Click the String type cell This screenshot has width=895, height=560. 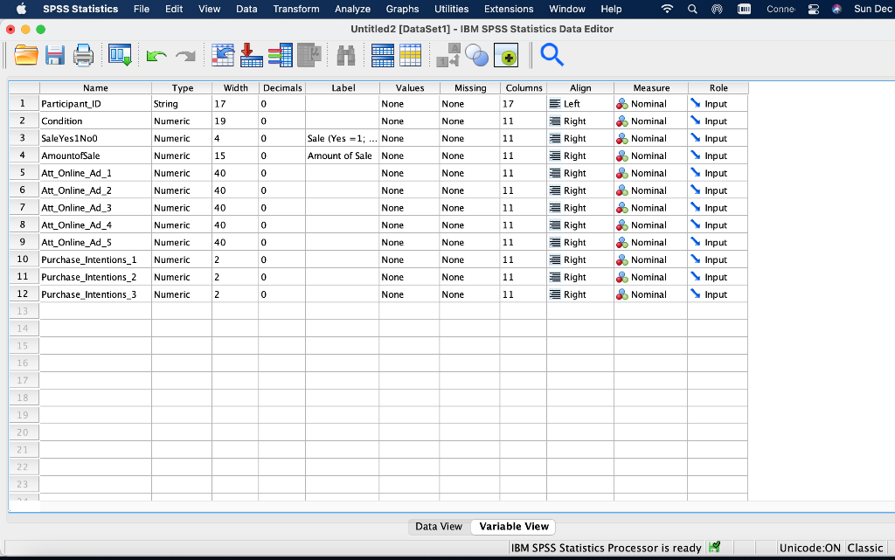click(182, 104)
